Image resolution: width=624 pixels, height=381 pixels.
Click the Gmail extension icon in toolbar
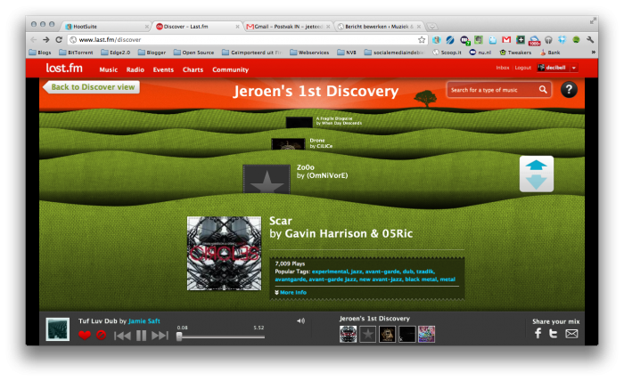tap(506, 40)
